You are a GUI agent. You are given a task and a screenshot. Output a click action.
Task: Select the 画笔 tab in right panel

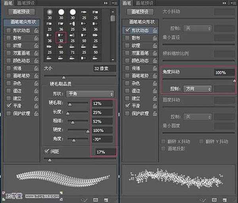tap(127, 3)
